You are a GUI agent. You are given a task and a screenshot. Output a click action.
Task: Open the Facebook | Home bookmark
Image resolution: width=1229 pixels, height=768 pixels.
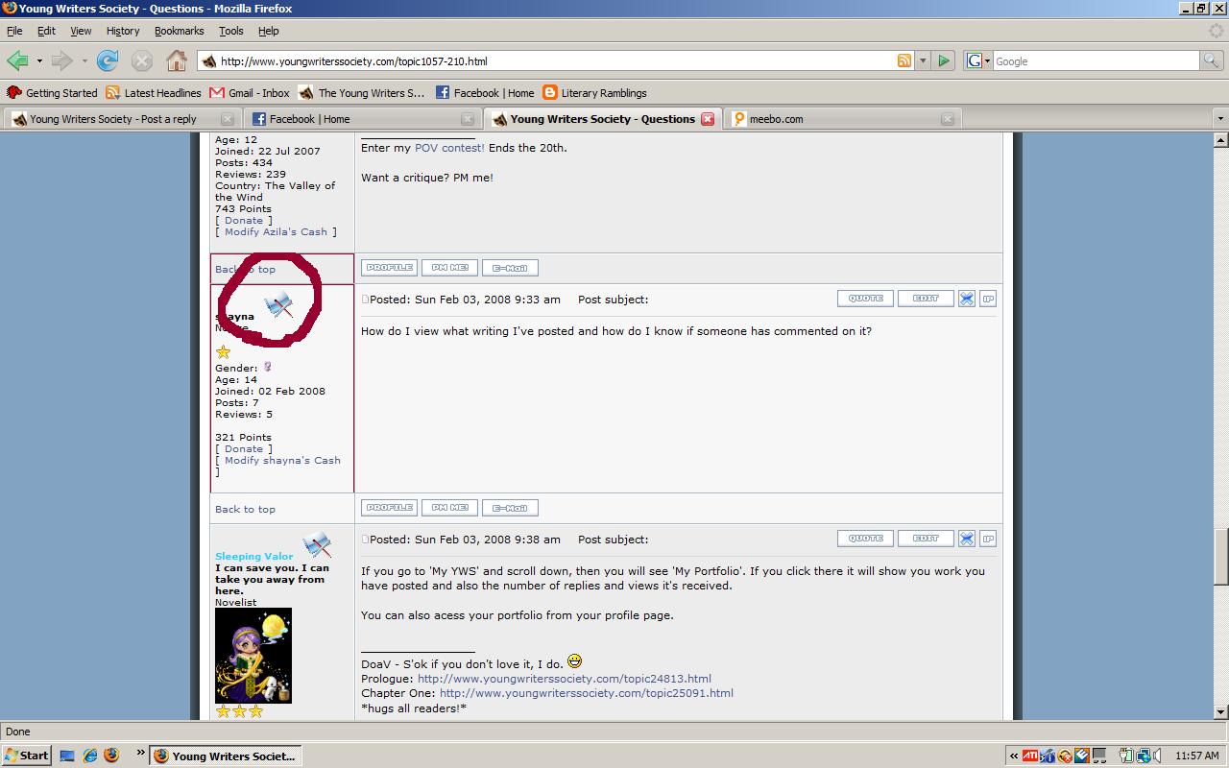pyautogui.click(x=485, y=93)
